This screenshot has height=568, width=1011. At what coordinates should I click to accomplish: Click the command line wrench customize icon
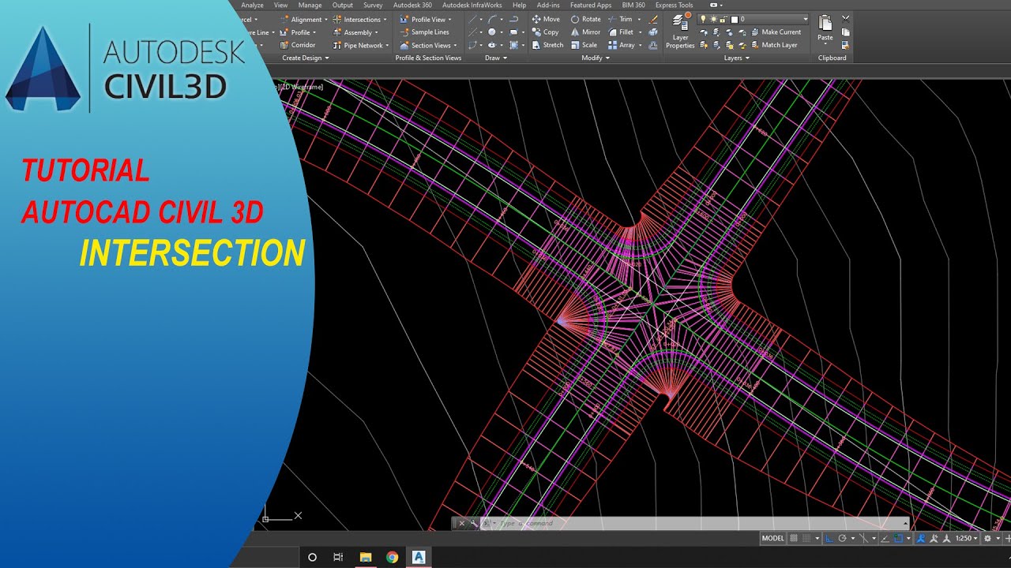pyautogui.click(x=474, y=523)
